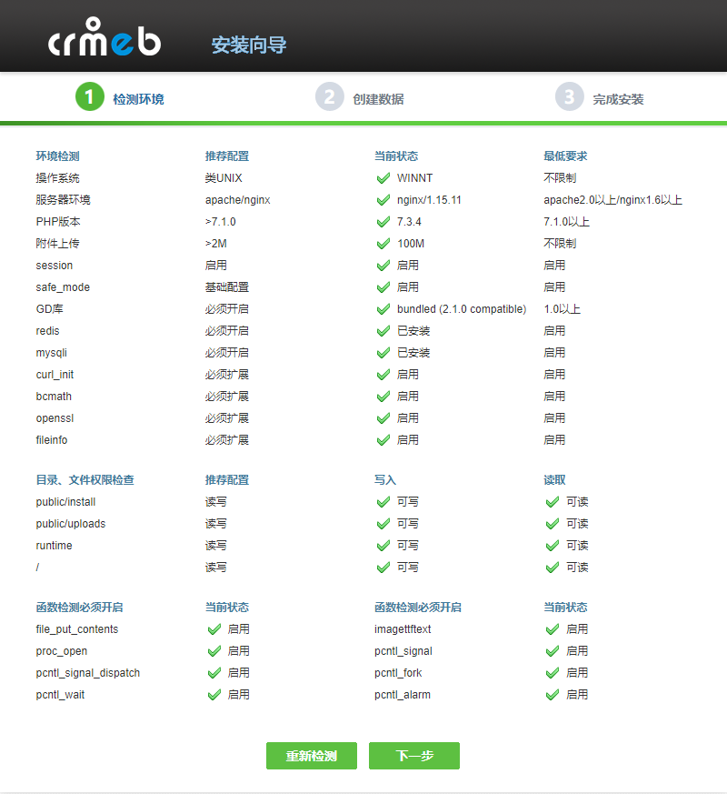Click the status checkmark in safe_mode row

pos(383,287)
